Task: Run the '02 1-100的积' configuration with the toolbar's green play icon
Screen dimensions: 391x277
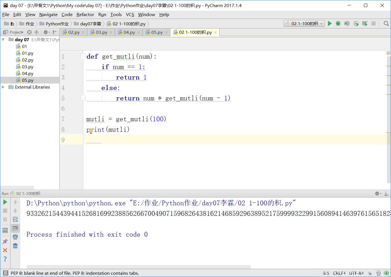Action: click(x=329, y=24)
